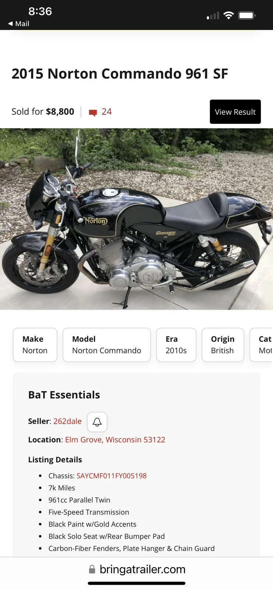
Task: Open the Norton Commando motorcycle photo
Action: click(136, 219)
